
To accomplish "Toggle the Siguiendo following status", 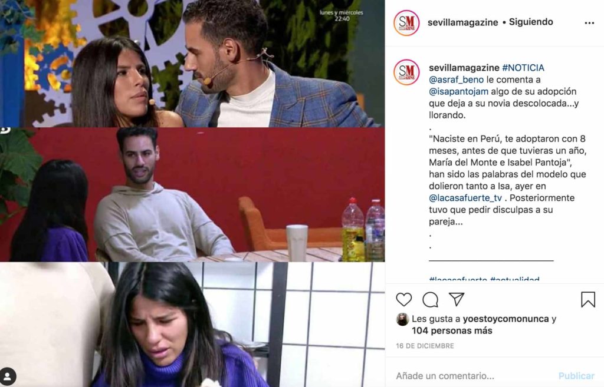I will 531,22.
